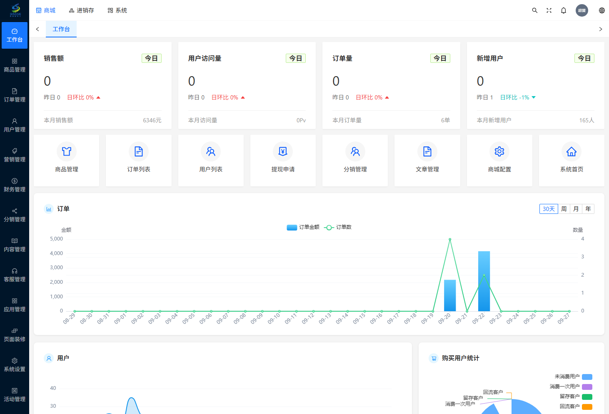Select the 年 range for orders chart
609x414 pixels.
588,209
